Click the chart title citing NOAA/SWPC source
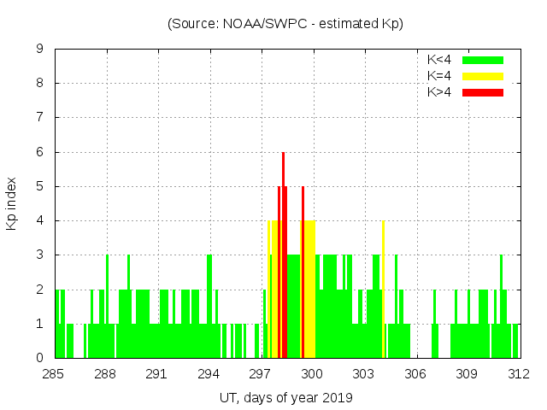Screen dimensions: 547x410 (x=285, y=24)
